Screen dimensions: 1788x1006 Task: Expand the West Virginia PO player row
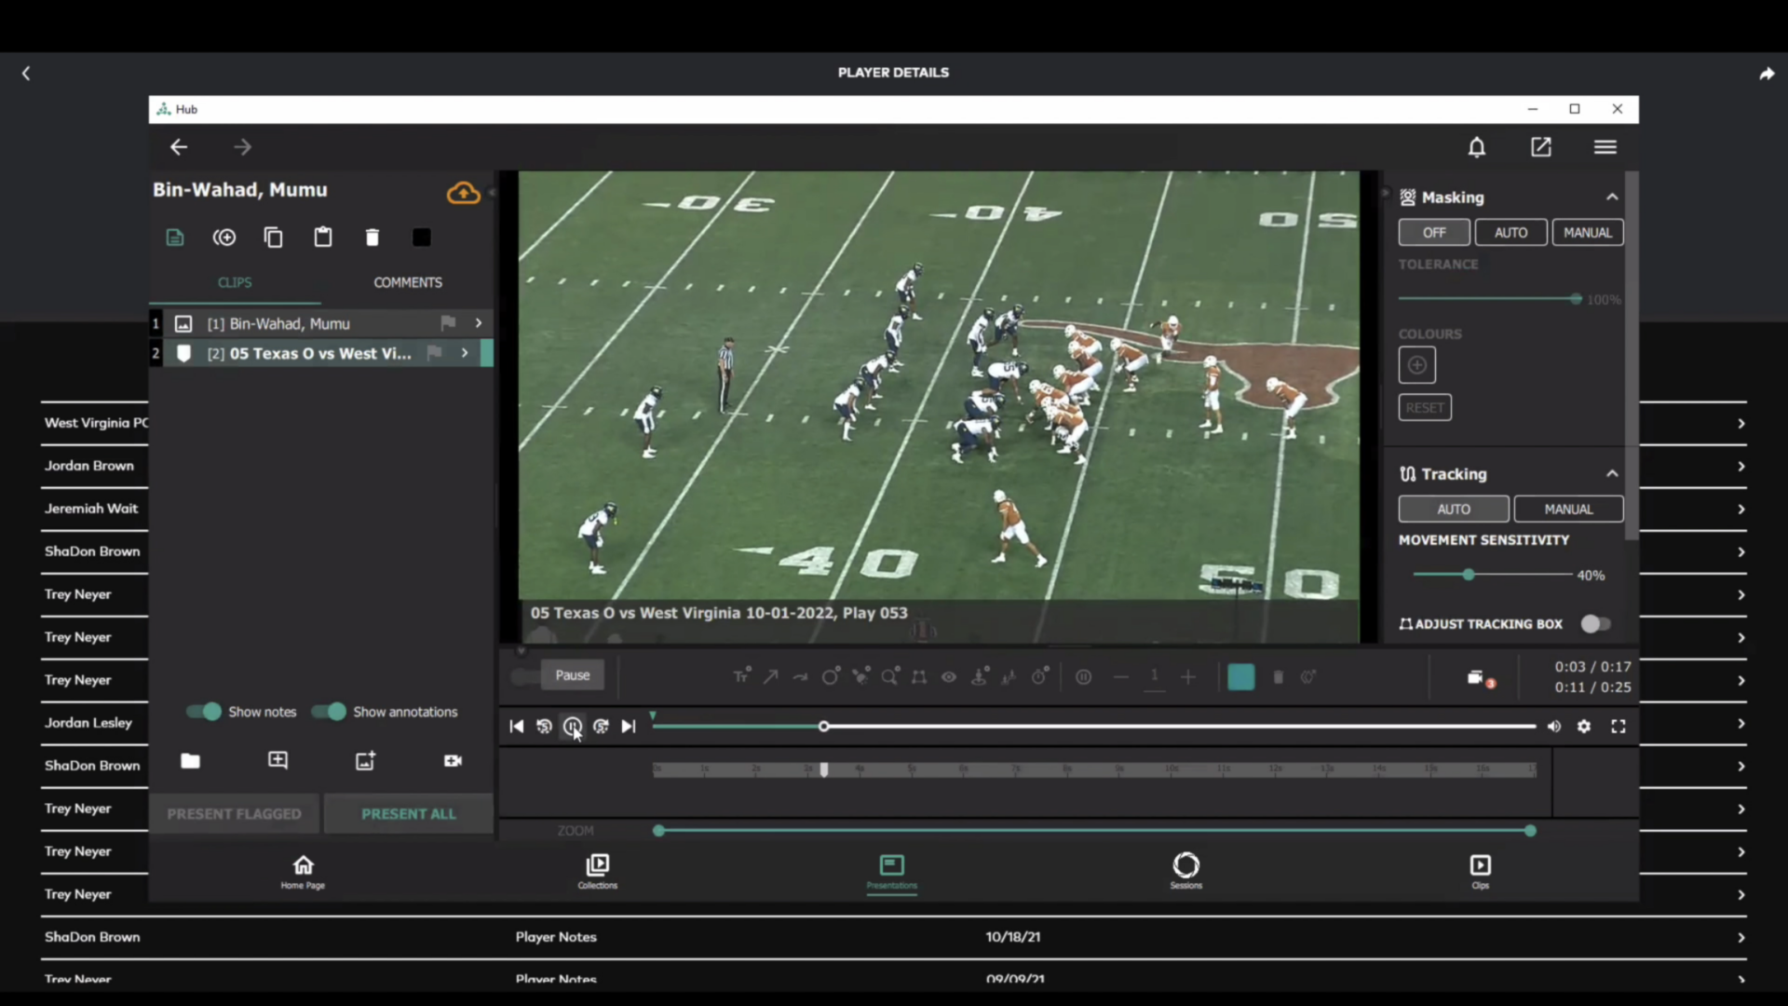point(1741,423)
